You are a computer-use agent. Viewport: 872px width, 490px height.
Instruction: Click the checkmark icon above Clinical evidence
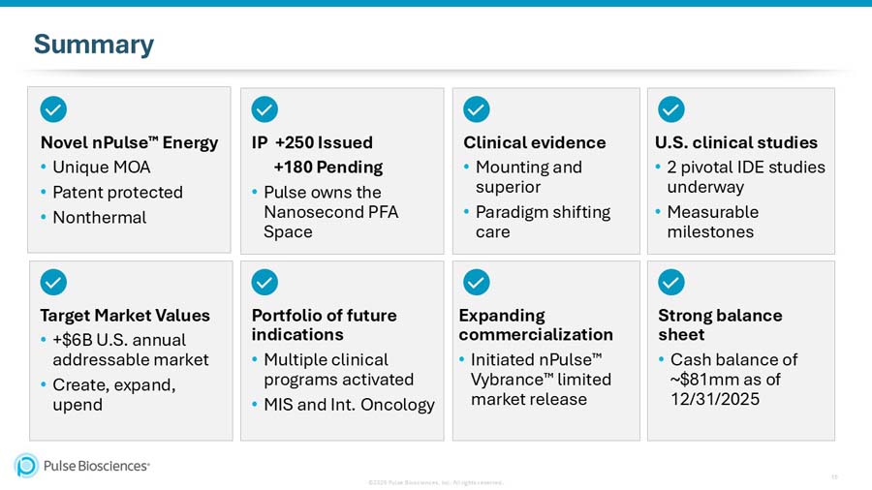476,109
